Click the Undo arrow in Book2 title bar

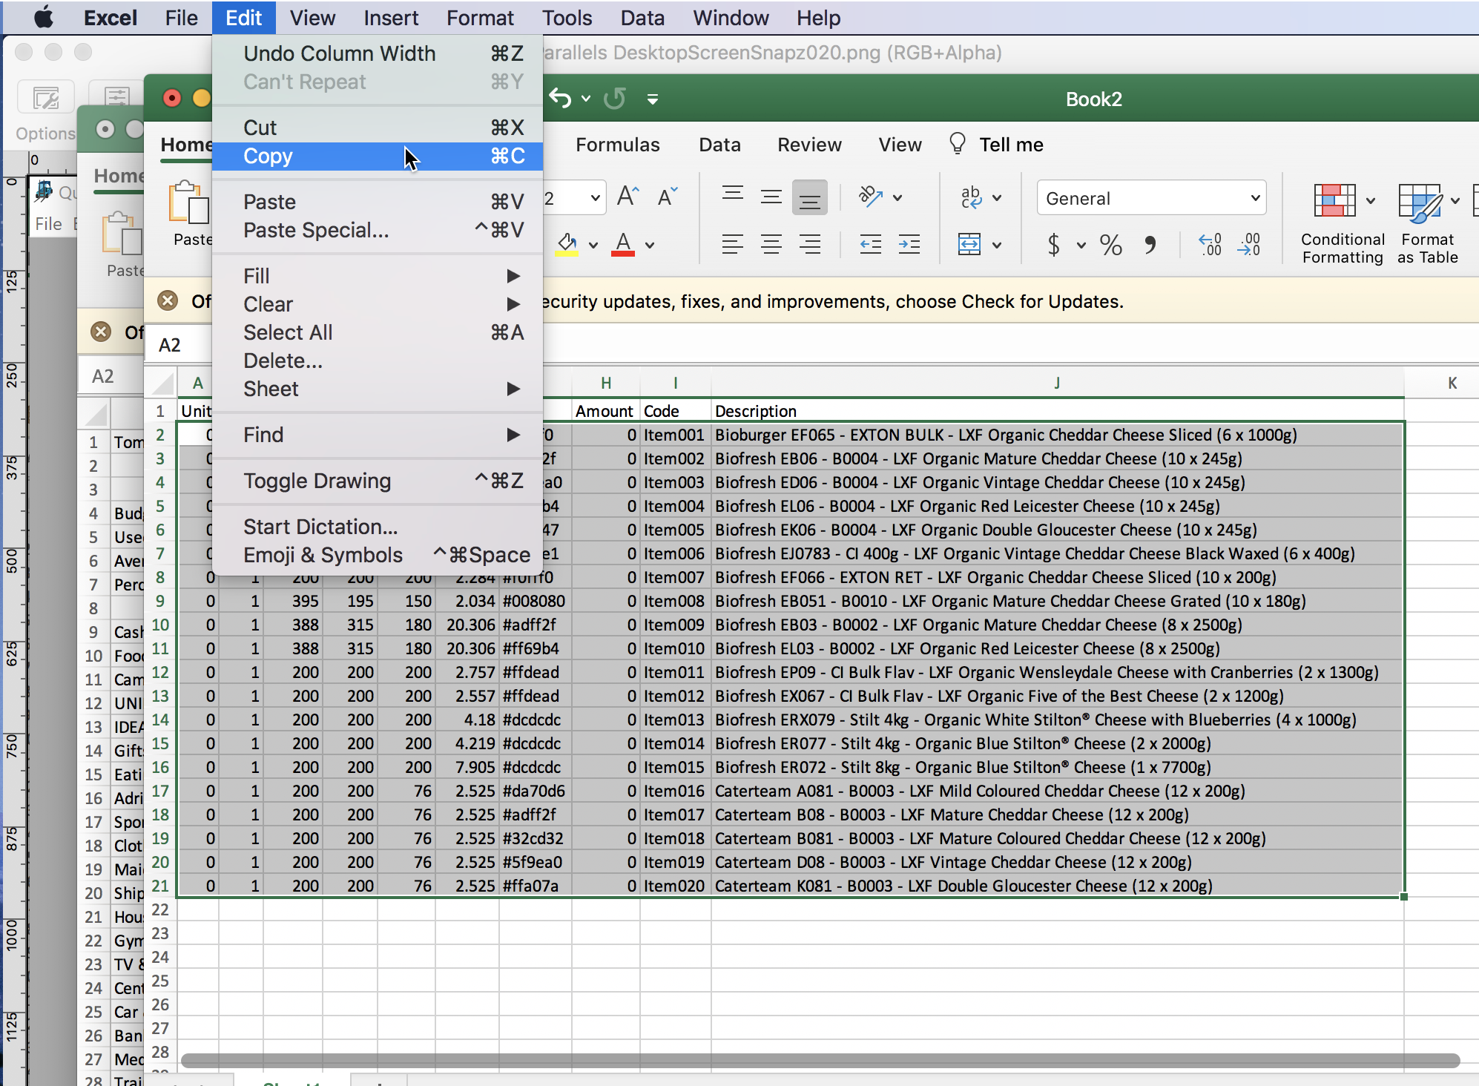pos(561,99)
